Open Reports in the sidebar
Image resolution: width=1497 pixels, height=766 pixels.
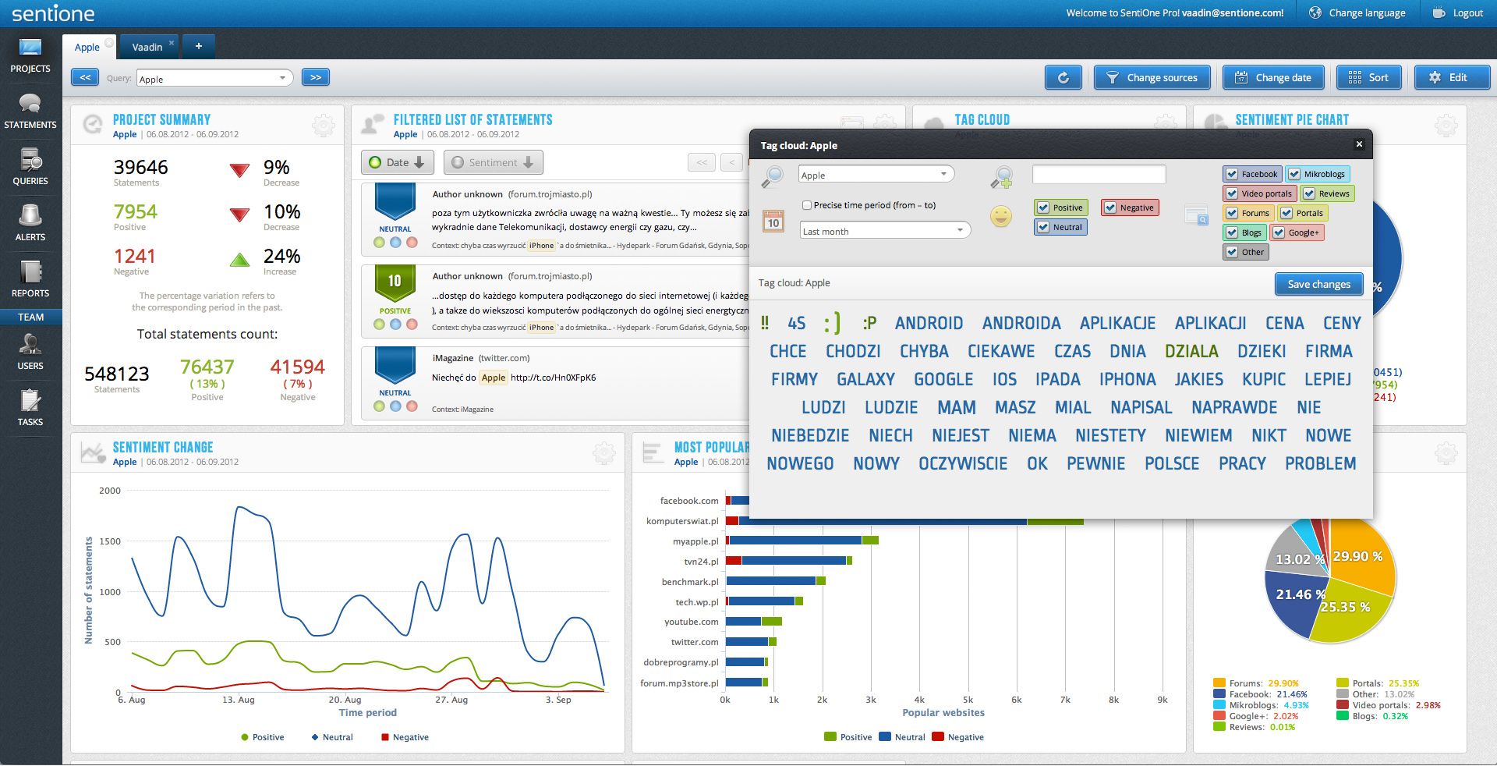[30, 278]
